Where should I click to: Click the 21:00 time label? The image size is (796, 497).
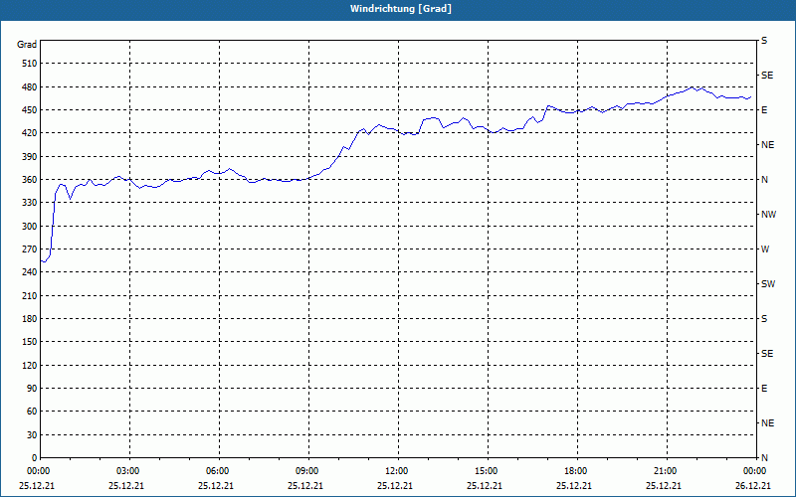[x=666, y=471]
